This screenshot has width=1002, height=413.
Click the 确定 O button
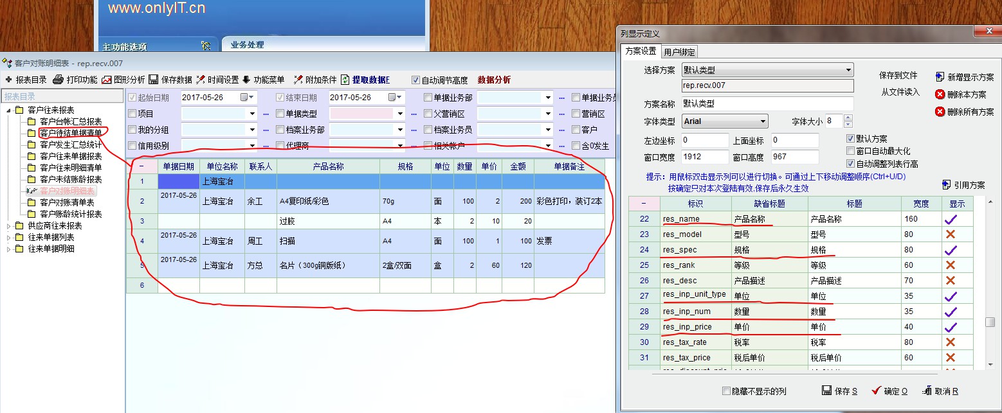pyautogui.click(x=889, y=391)
